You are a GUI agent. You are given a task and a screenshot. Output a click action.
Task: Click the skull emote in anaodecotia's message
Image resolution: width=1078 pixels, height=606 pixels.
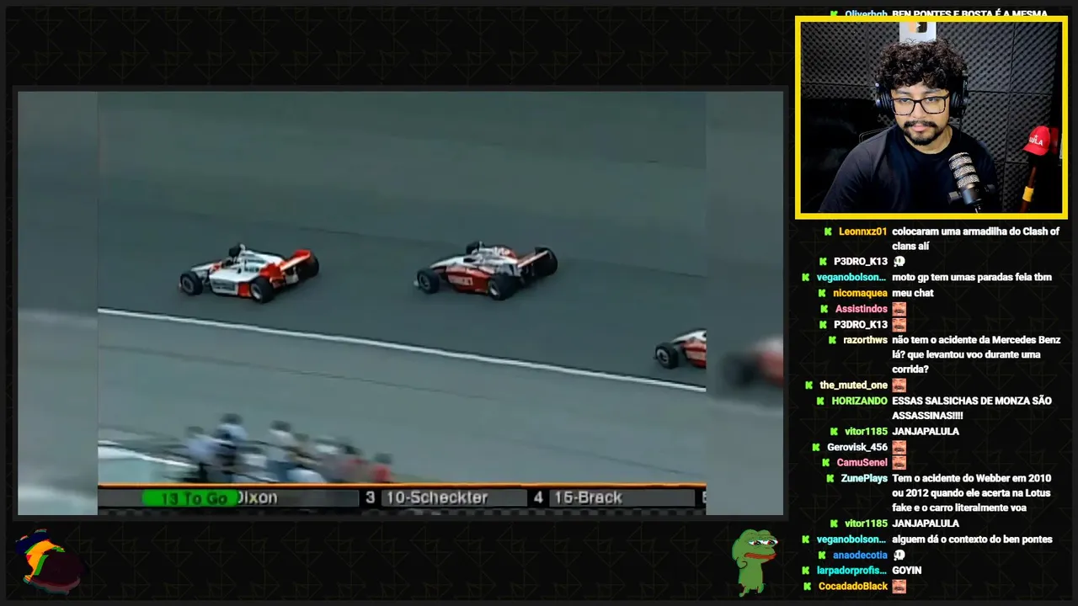[899, 555]
